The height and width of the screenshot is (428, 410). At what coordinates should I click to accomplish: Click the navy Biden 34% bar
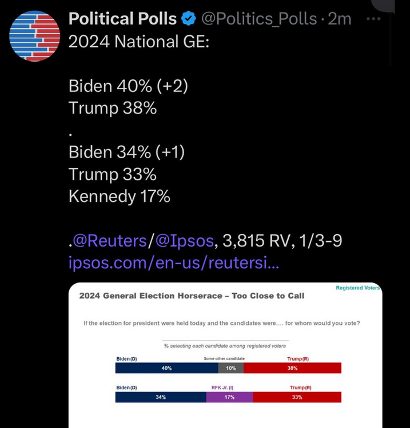160,397
